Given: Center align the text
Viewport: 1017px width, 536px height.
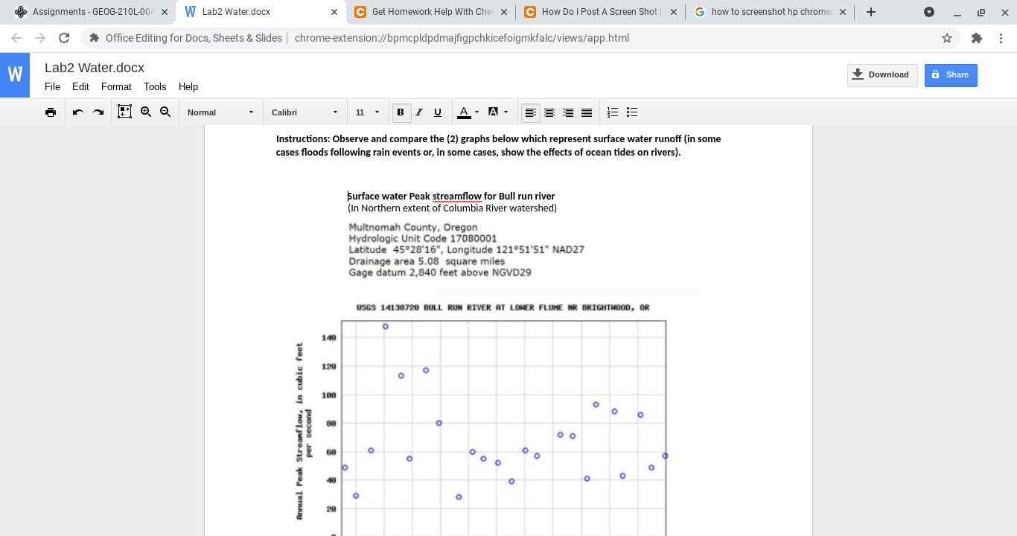Looking at the screenshot, I should [x=549, y=112].
